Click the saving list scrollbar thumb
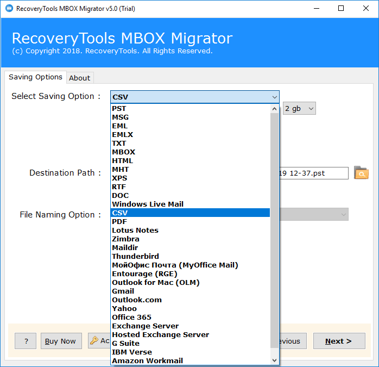 [x=274, y=231]
